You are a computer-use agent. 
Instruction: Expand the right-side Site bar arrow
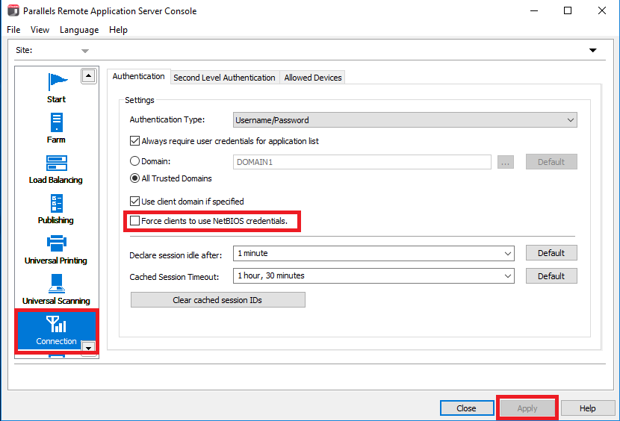[x=592, y=50]
